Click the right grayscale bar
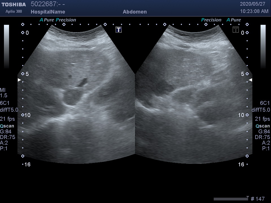The image size is (271, 203). click(263, 47)
